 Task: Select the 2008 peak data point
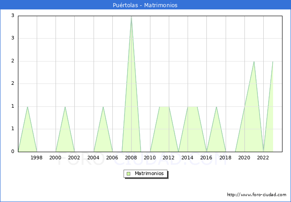(x=131, y=16)
